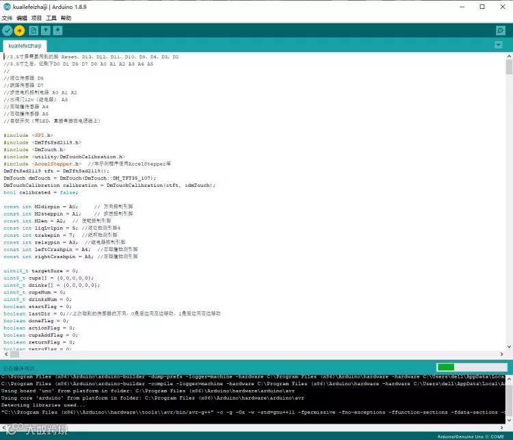Click the 'boolean actionFlag = 0;' line
Viewport: 513px width, 440px height.
click(x=39, y=328)
